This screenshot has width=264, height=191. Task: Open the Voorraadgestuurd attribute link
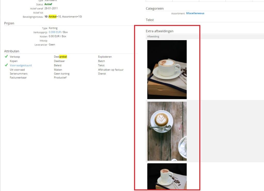click(x=21, y=65)
